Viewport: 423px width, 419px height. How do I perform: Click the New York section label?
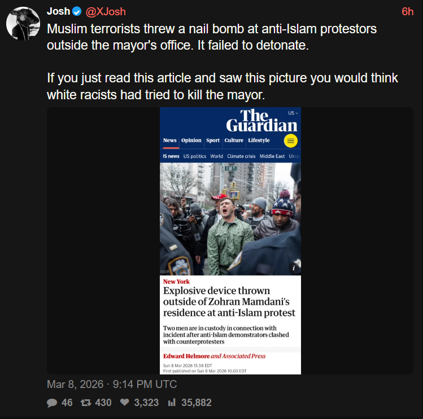pos(176,281)
